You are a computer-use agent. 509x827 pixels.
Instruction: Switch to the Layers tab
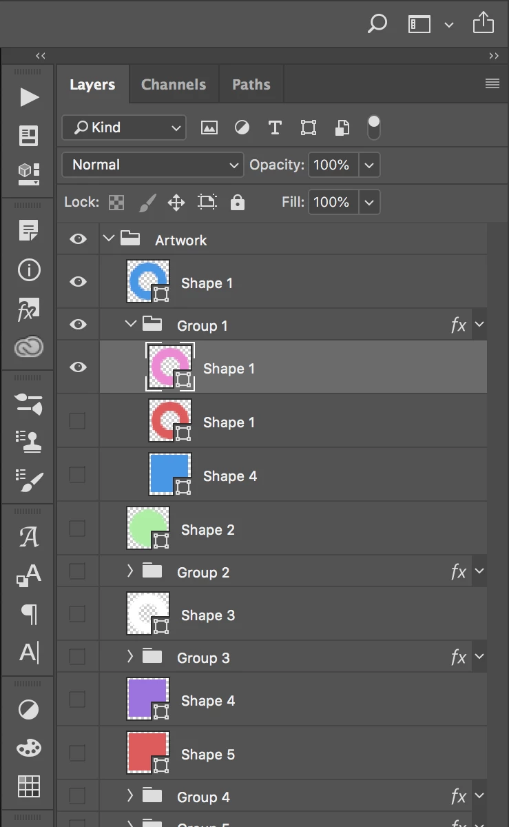tap(92, 85)
